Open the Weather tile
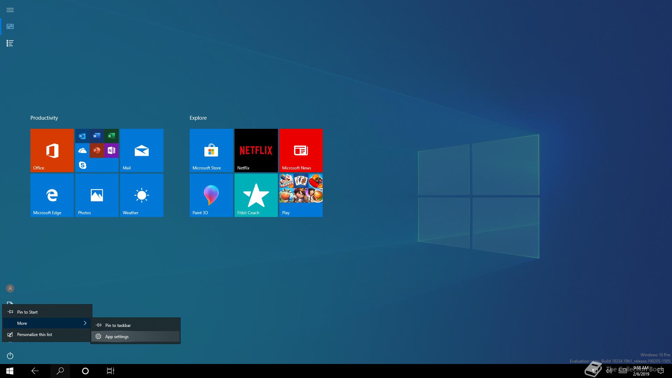Image resolution: width=672 pixels, height=378 pixels. tap(141, 195)
